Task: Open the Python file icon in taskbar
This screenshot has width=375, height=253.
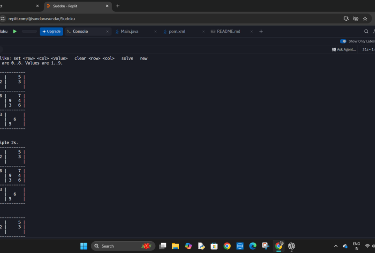Action: coord(201,246)
